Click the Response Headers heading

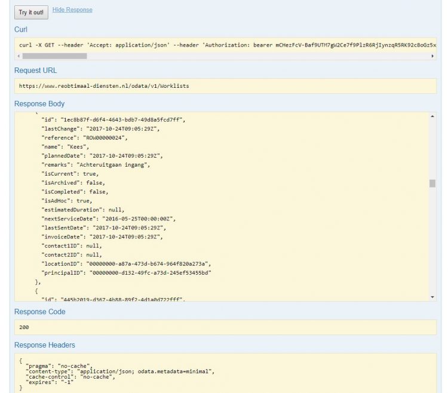click(x=45, y=345)
